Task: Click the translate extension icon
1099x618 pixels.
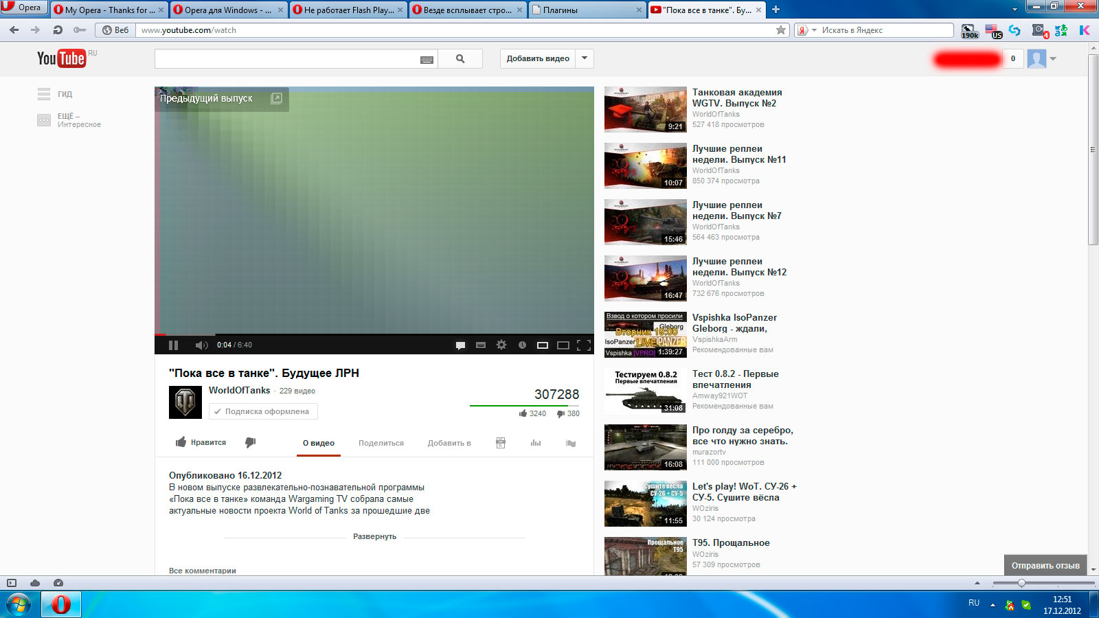Action: 1061,30
